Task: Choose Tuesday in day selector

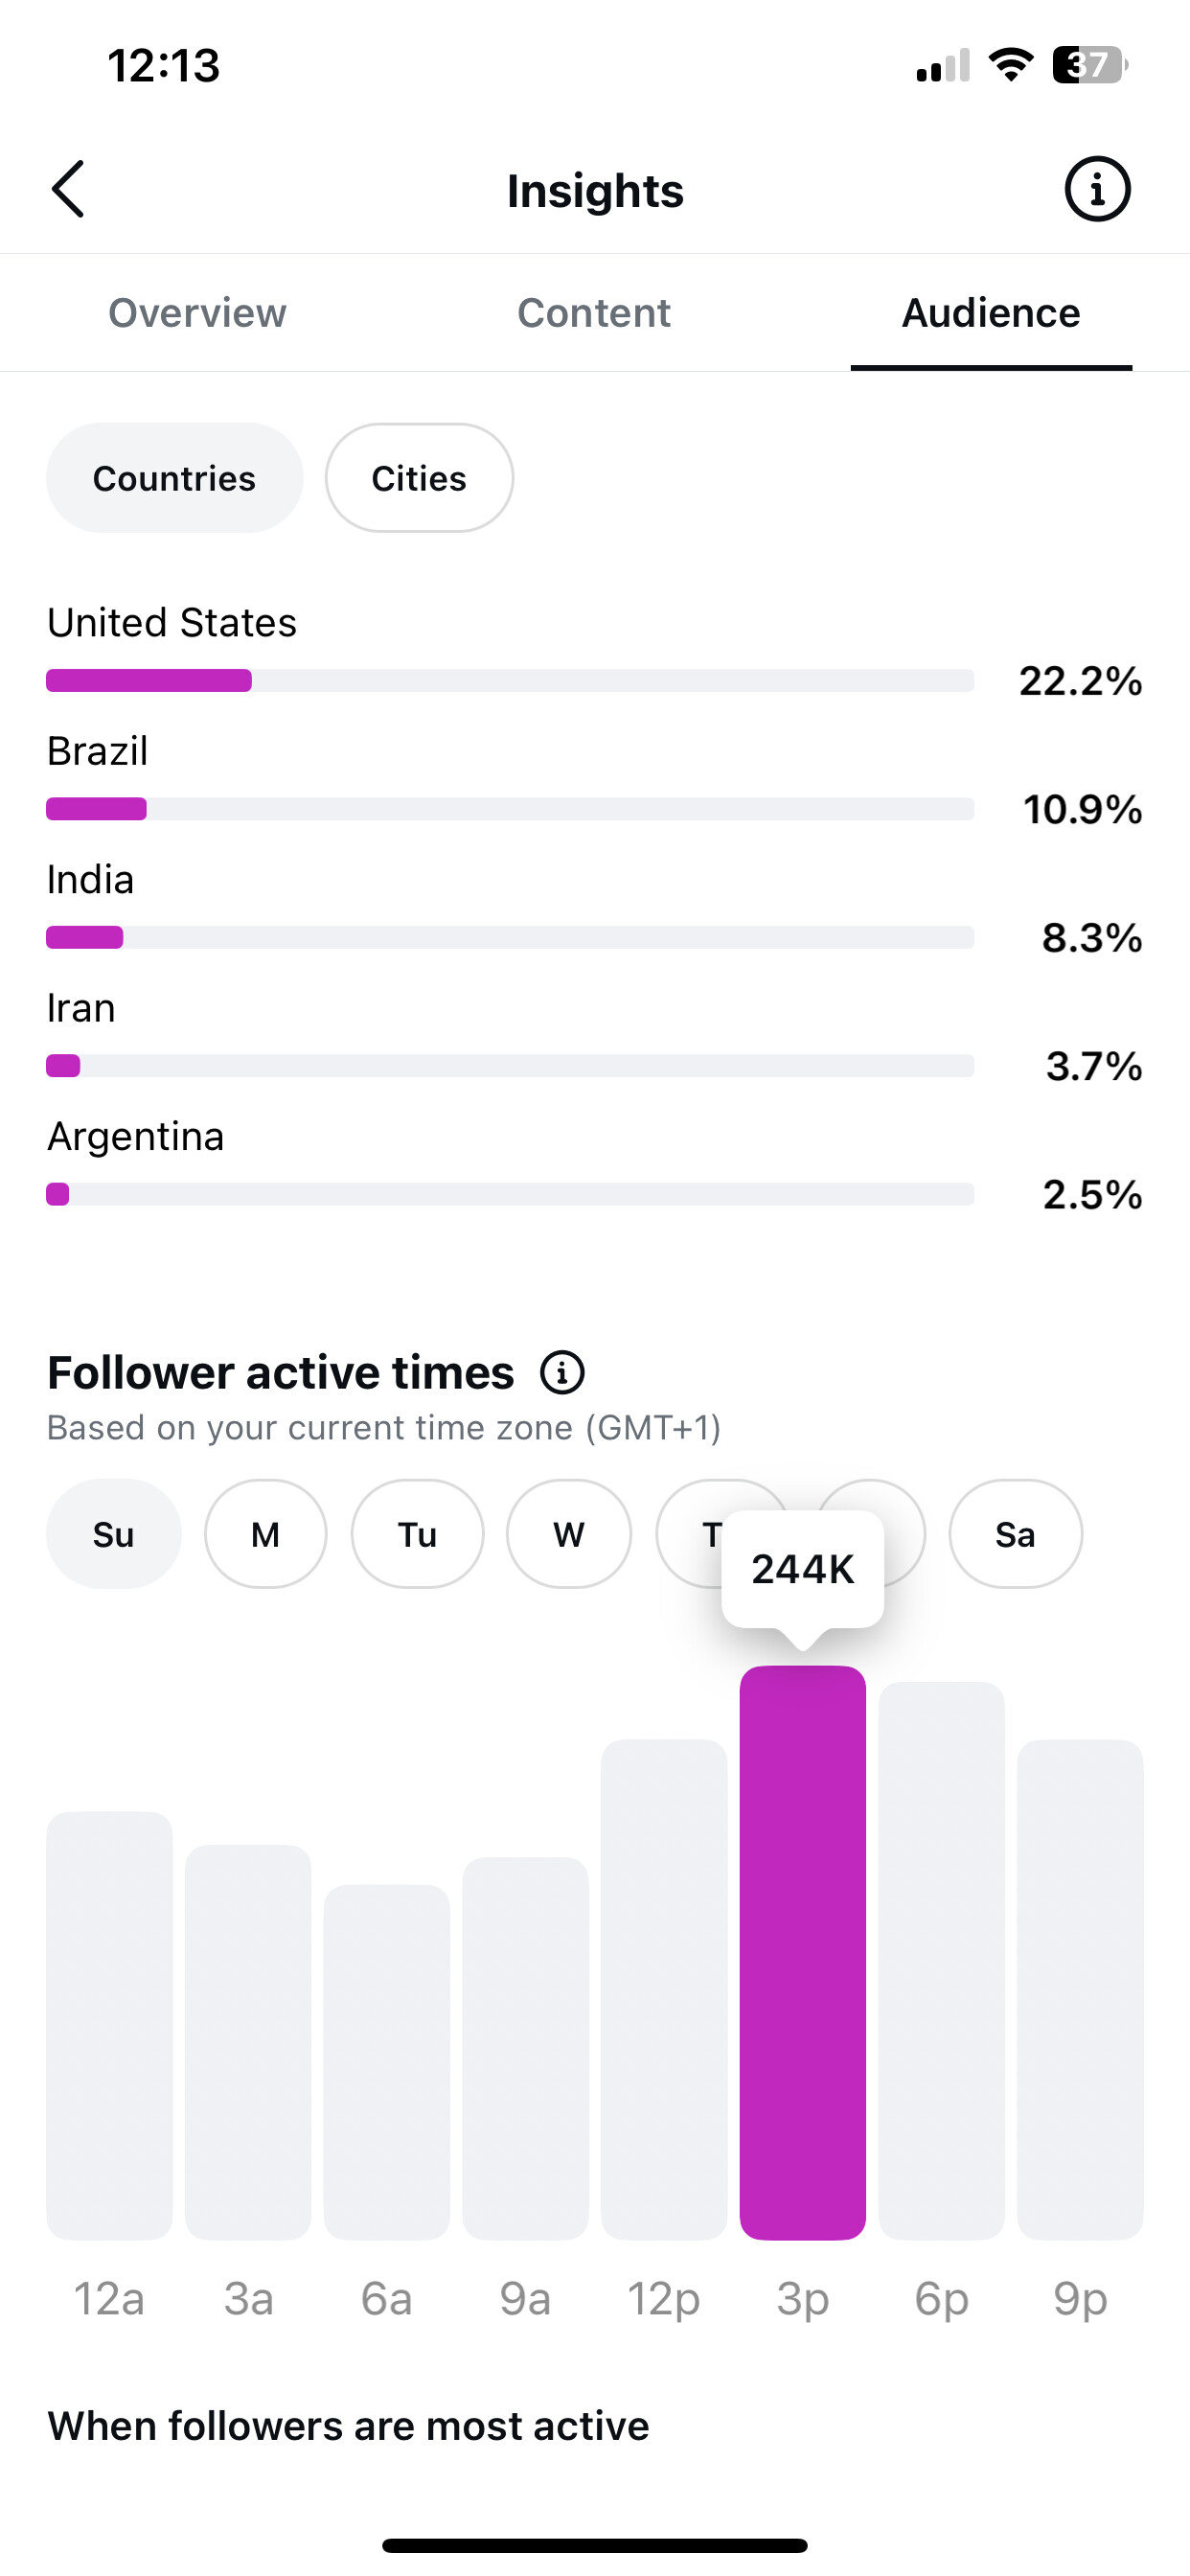Action: pos(417,1534)
